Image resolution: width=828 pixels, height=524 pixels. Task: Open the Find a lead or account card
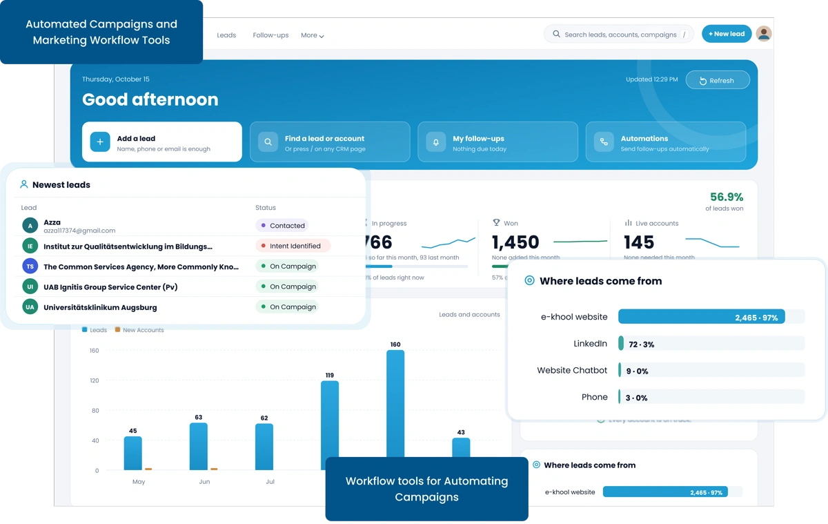[330, 142]
